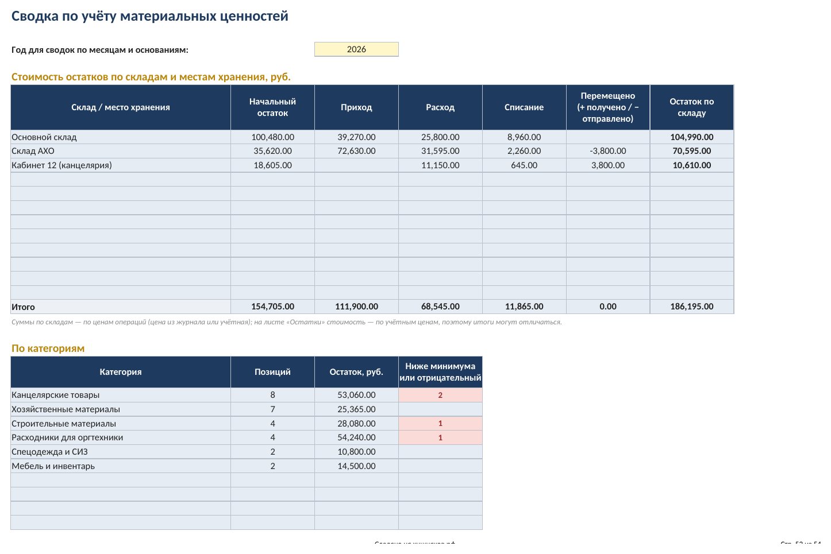Select the "Позиций" column header
This screenshot has width=831, height=554.
pyautogui.click(x=272, y=372)
